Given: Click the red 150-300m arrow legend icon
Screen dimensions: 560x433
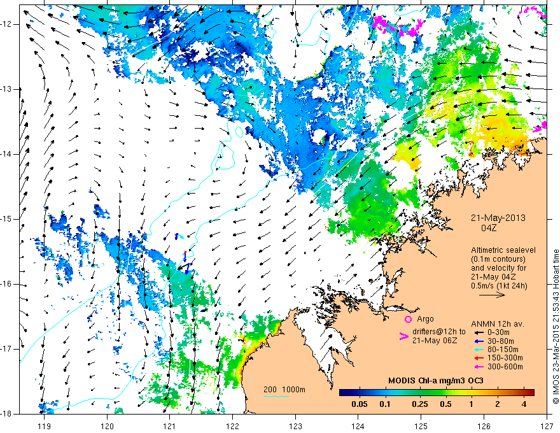Looking at the screenshot, I should pyautogui.click(x=479, y=358).
